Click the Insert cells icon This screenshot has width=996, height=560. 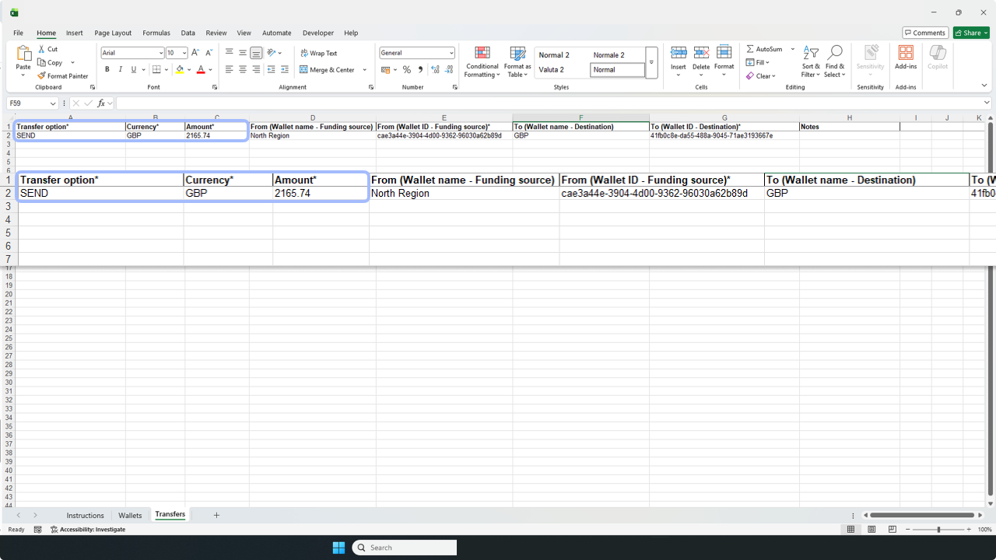click(x=679, y=52)
